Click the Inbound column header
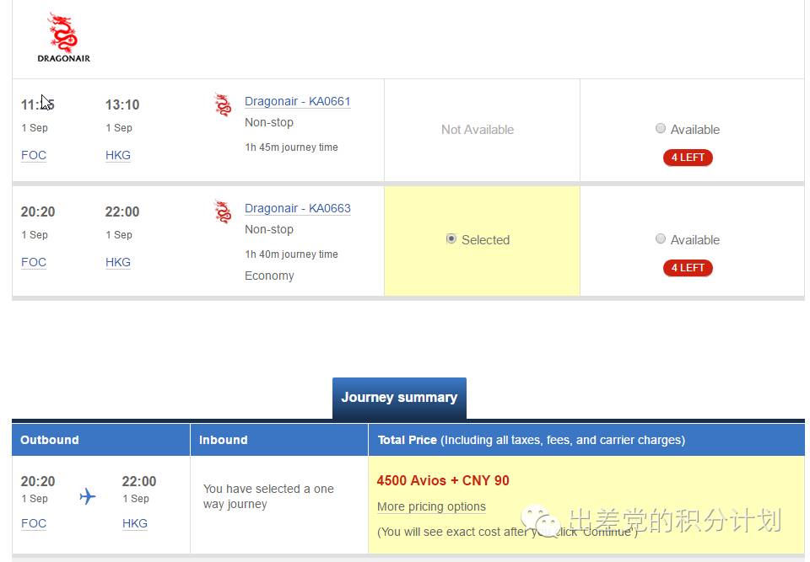The image size is (810, 562). pos(279,440)
